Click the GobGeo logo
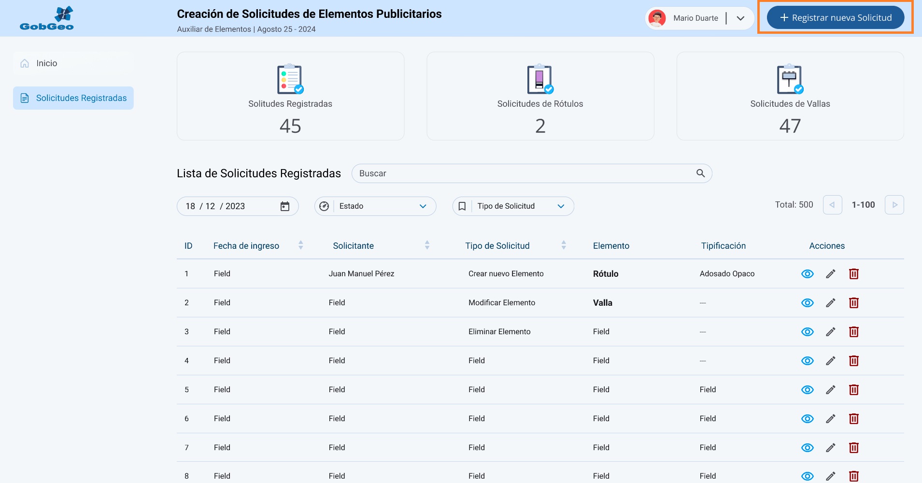 point(47,18)
